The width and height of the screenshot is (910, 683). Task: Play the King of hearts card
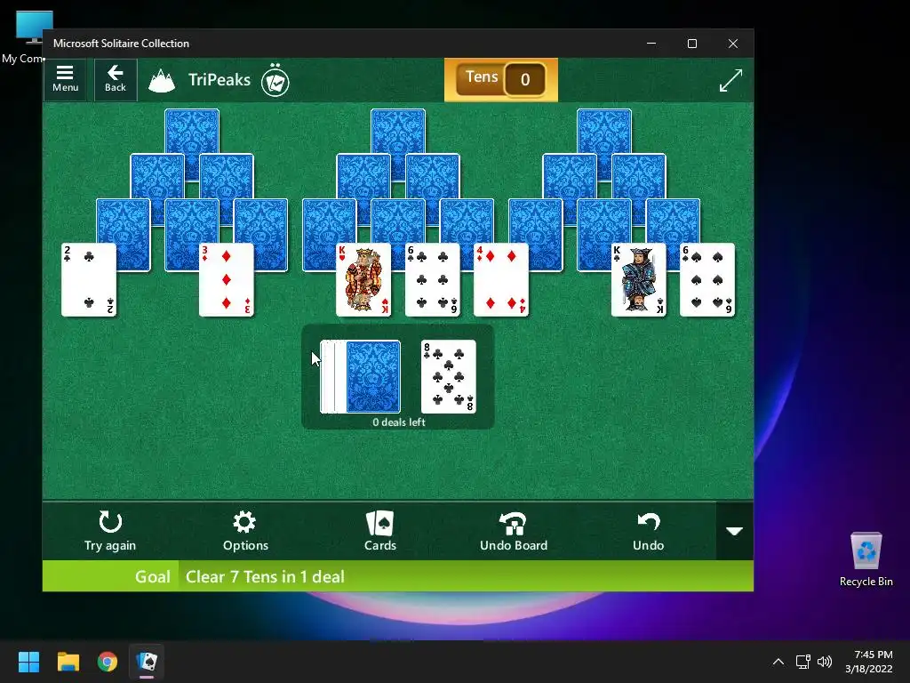coord(363,280)
